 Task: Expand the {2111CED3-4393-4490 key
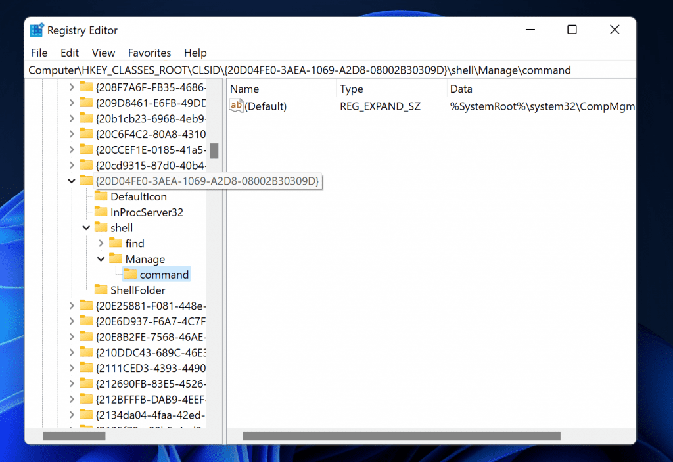click(72, 368)
